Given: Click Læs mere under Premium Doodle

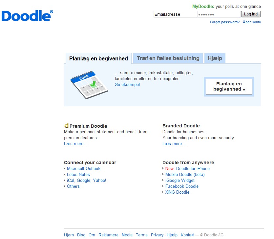Looking at the screenshot, I should click(x=76, y=144).
